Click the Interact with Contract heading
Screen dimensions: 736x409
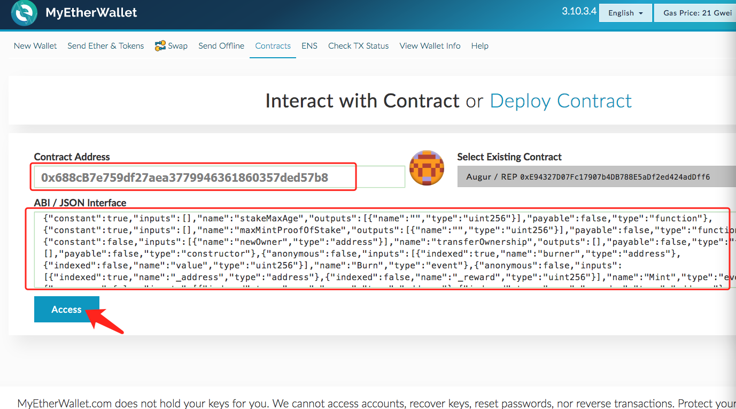tap(362, 101)
